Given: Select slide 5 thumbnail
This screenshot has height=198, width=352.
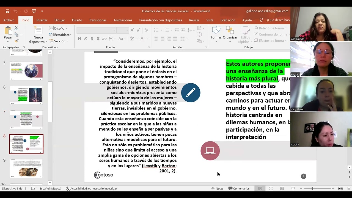Looking at the screenshot, I should click(x=26, y=71).
